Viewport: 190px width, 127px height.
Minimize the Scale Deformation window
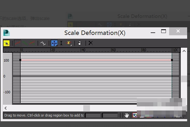coord(153,33)
